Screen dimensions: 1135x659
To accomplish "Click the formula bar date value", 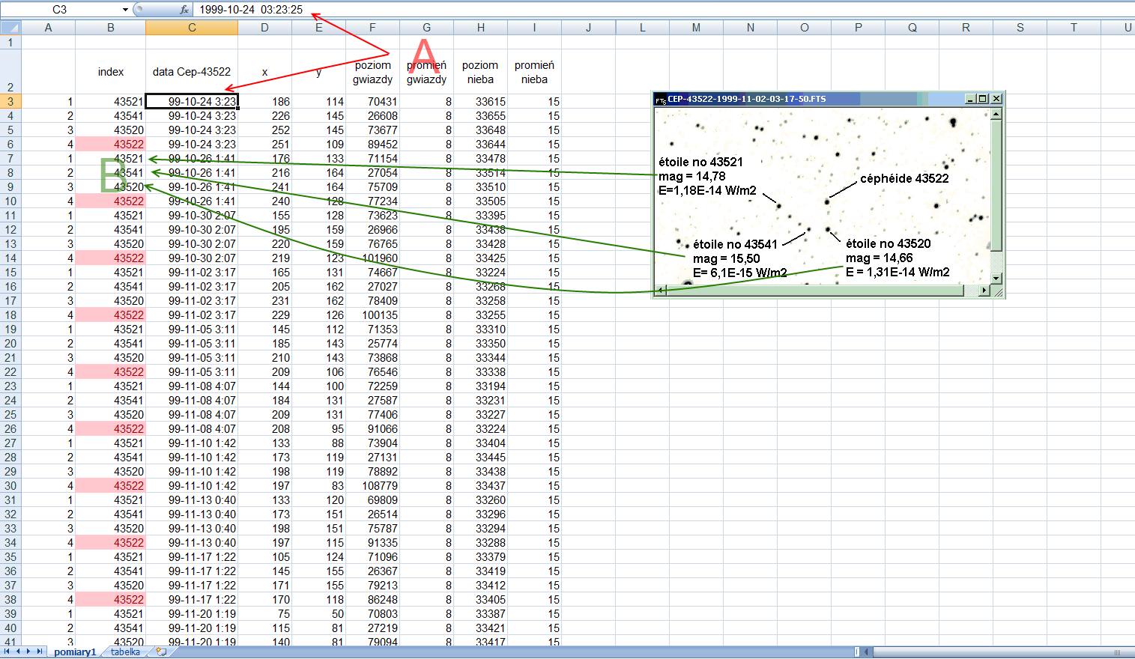I will click(251, 10).
